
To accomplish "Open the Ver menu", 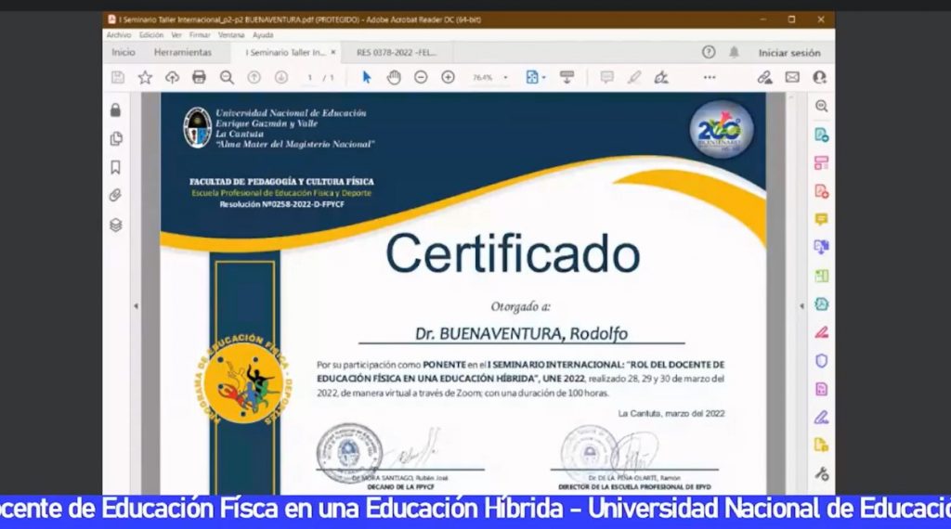I will click(x=176, y=35).
